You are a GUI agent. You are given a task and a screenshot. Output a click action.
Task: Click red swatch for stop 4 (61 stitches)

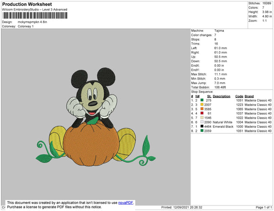202,113
